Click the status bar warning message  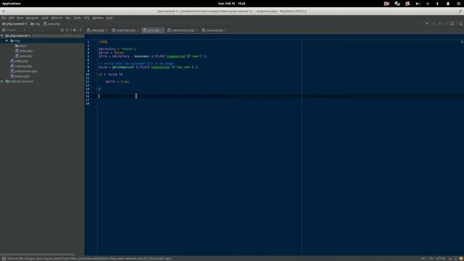(89, 258)
